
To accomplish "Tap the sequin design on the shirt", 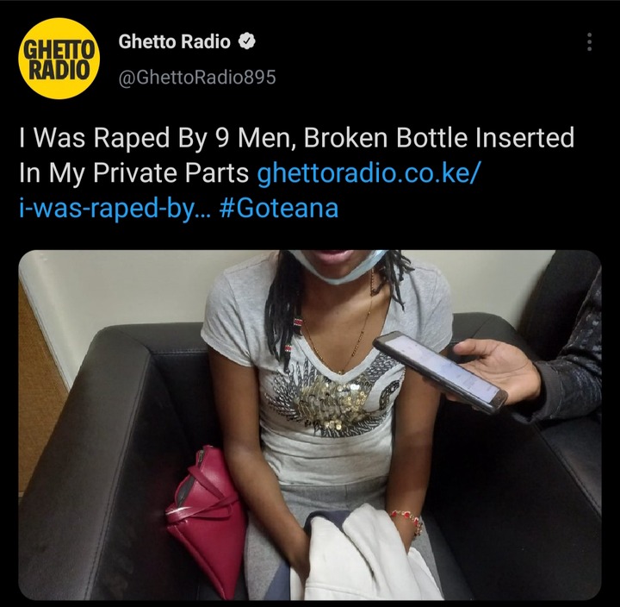I will pyautogui.click(x=332, y=398).
